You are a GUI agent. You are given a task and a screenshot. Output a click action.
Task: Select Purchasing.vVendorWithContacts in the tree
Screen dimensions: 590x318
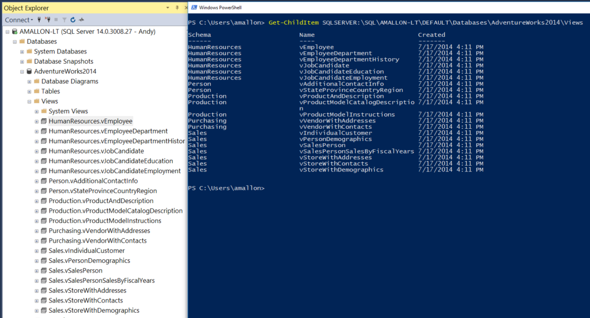click(97, 241)
